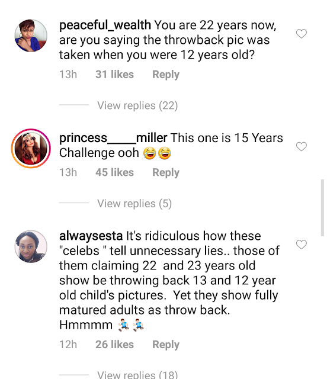
Task: Like peaceful_wealth's comment with heart icon
Action: pos(302,34)
